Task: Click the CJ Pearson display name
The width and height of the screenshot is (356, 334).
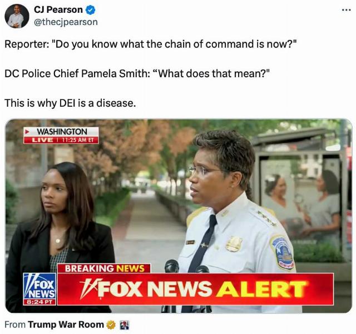Action: click(58, 10)
